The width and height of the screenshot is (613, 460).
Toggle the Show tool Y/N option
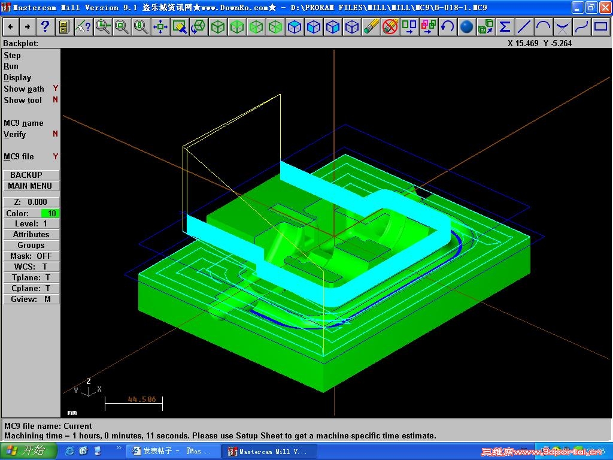point(31,100)
